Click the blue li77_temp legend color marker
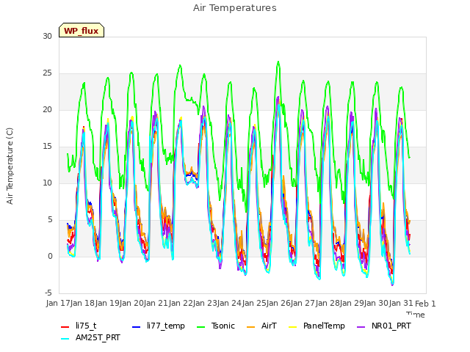470x352 pixels. click(x=137, y=327)
